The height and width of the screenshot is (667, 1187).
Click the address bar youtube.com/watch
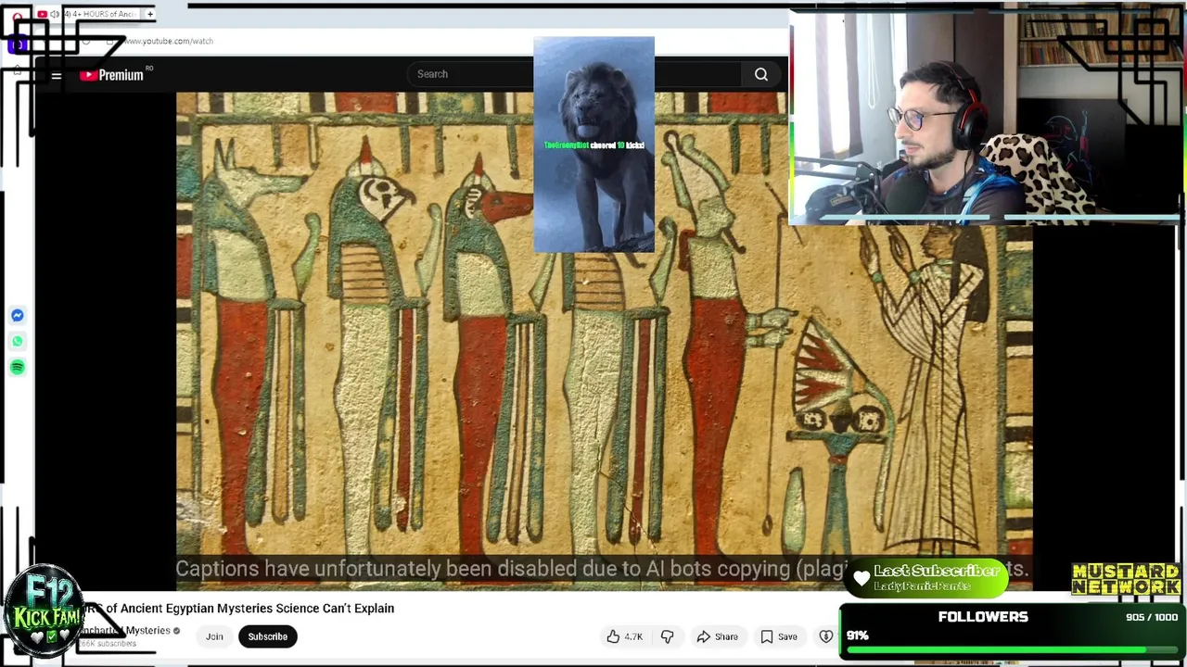pos(170,41)
